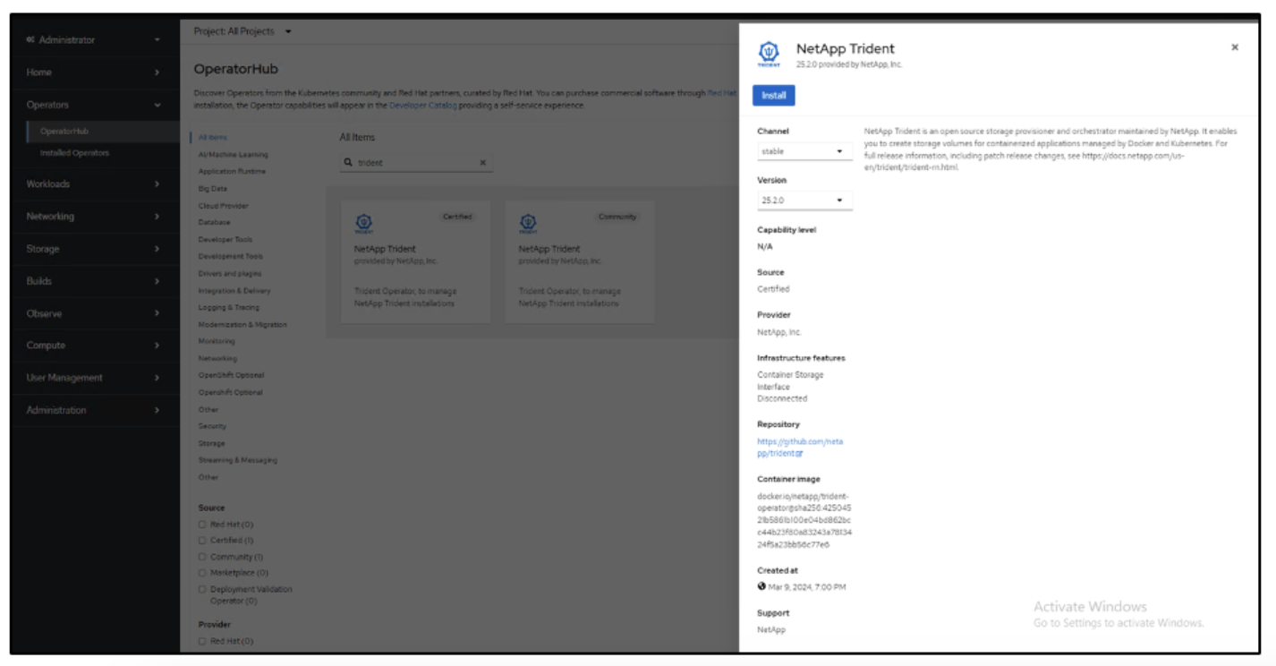Viewport: 1276px width, 666px height.
Task: Click the 'Capability level' N/A value
Action: coord(765,246)
